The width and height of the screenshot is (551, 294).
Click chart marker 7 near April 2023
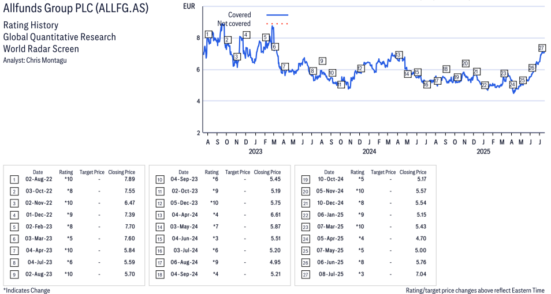click(285, 67)
